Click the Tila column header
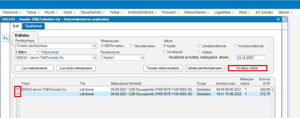The height and width of the screenshot is (118, 300). point(83,83)
